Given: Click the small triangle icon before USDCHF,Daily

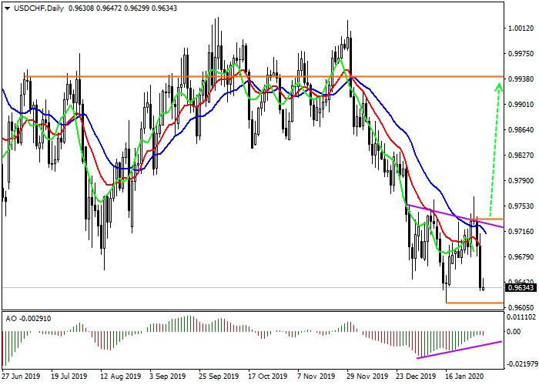Looking at the screenshot, I should [7, 8].
